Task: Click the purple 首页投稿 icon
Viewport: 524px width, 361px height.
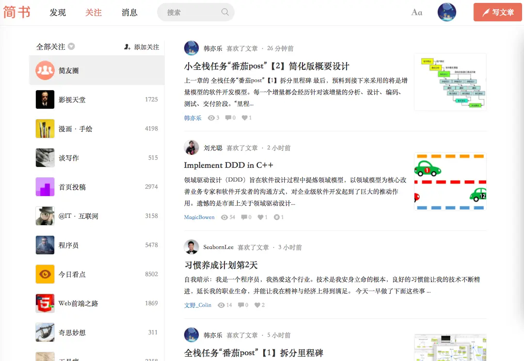Action: point(45,187)
